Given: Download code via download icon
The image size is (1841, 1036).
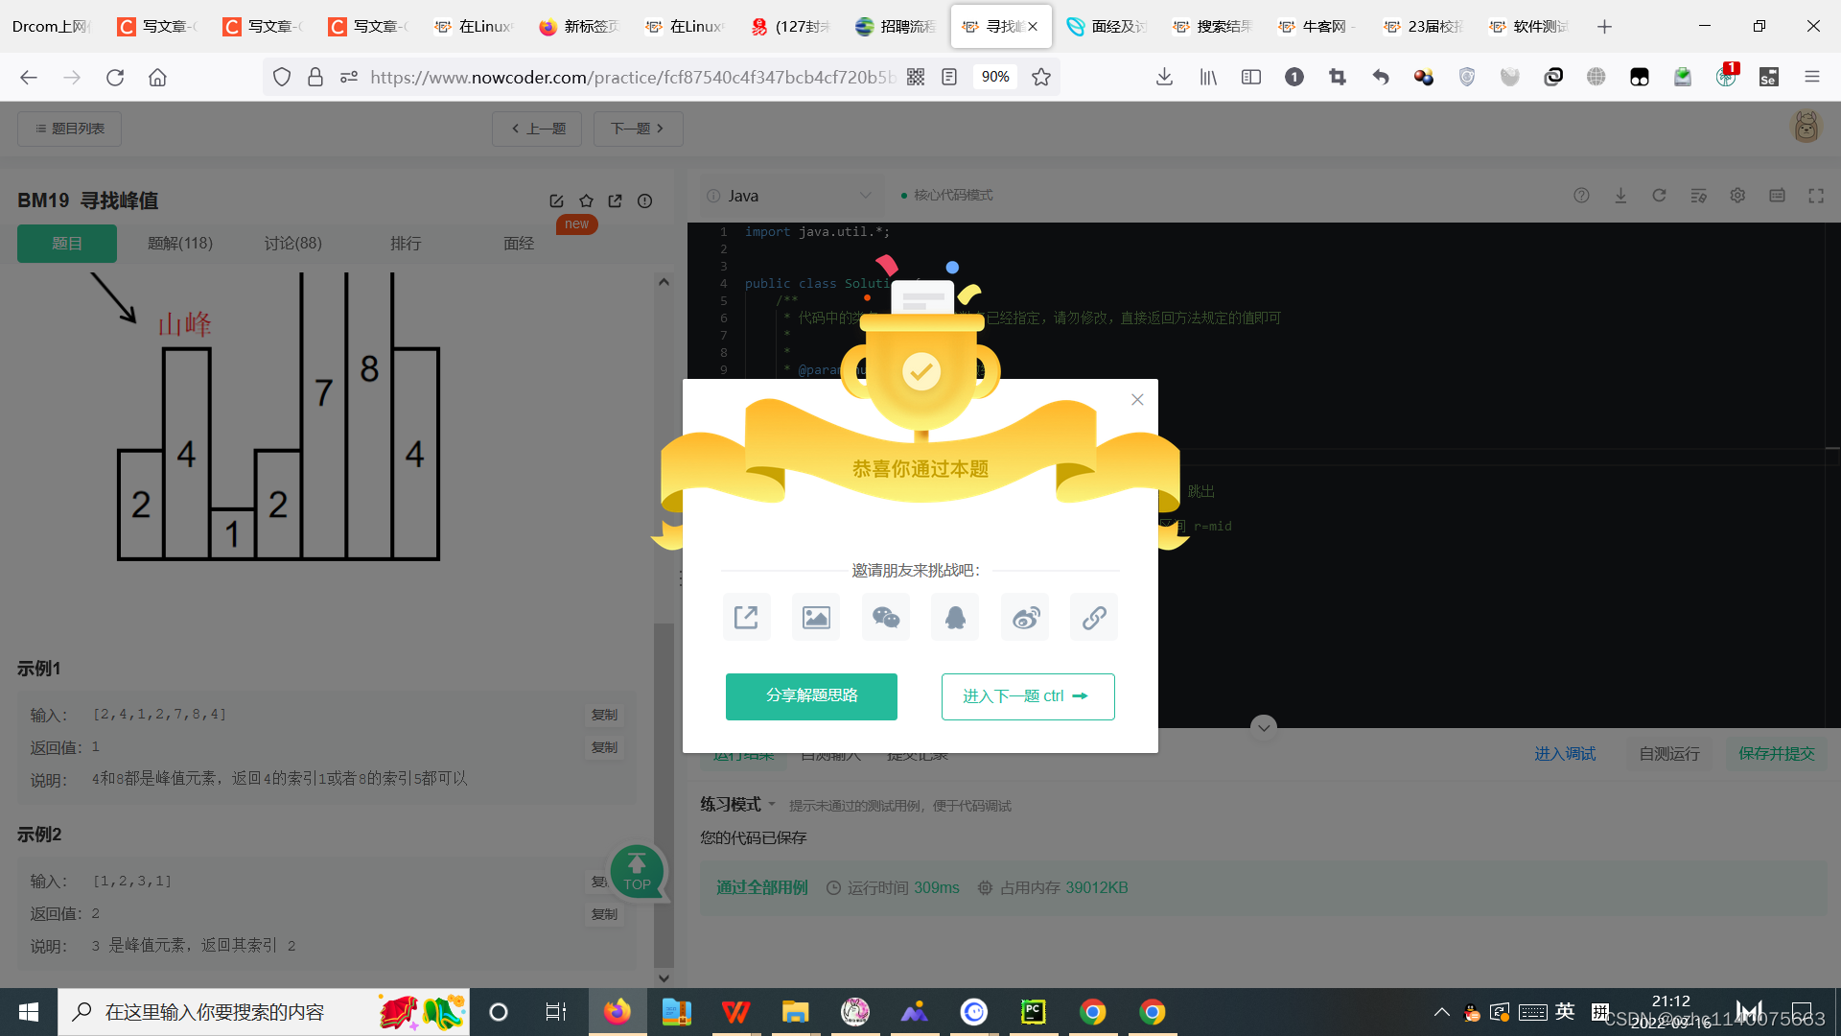Looking at the screenshot, I should pos(1620,195).
